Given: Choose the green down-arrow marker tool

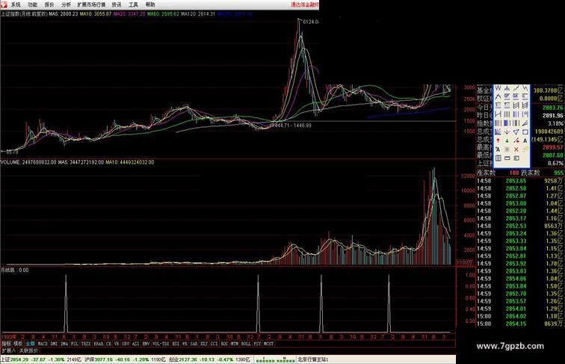Looking at the screenshot, I should [x=507, y=141].
